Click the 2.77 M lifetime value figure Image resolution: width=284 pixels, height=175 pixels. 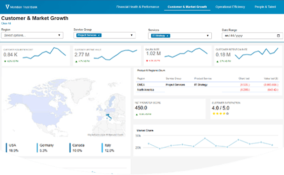coord(82,54)
